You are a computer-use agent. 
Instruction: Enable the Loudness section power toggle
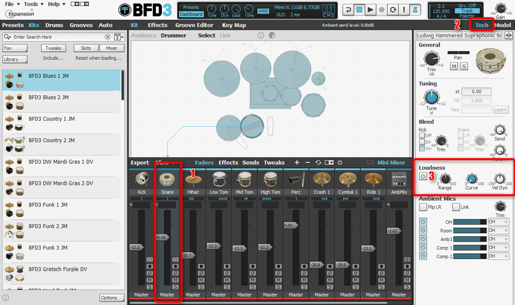click(422, 176)
